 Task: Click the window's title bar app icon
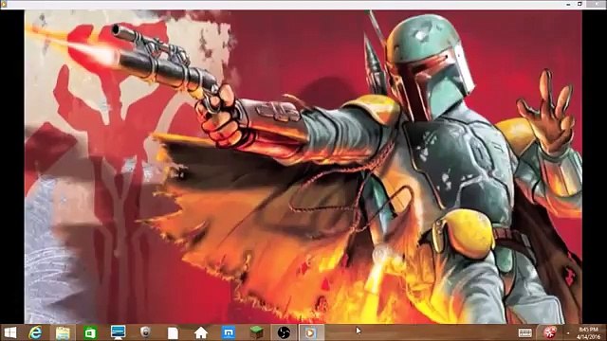[4, 4]
